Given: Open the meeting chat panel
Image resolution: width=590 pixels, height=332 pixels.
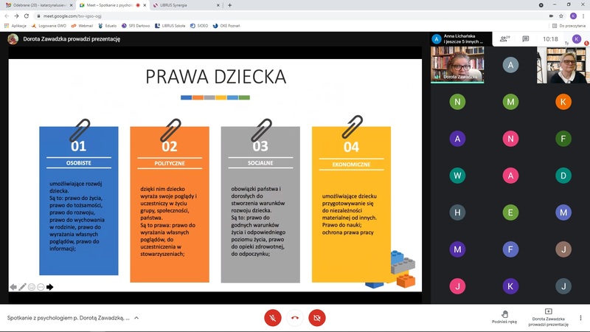Looking at the screenshot, I should pos(526,38).
